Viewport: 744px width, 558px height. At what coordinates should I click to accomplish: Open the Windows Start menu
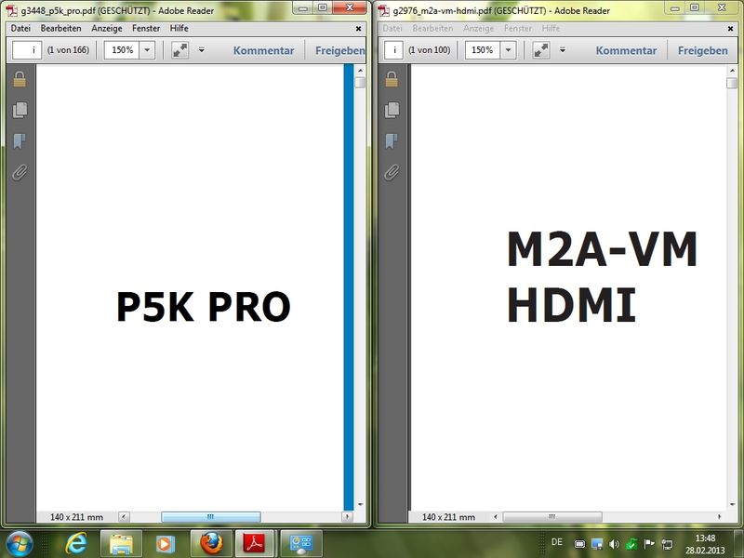[x=20, y=544]
